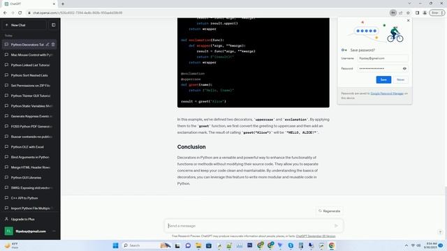Click the address bar URL

(78, 13)
